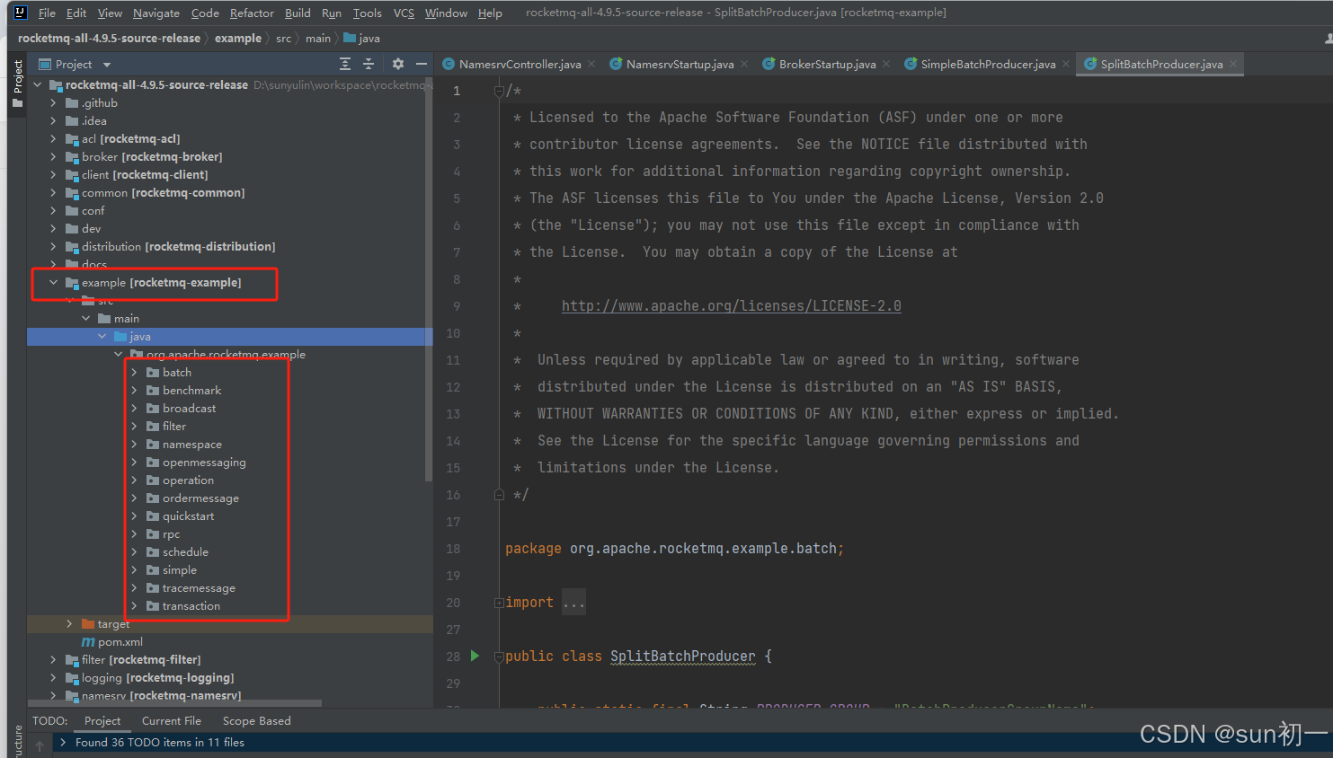
Task: Open the Apache LICENSE-2.0 hyperlink
Action: [x=731, y=305]
